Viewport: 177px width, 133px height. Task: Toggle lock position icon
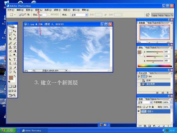click(x=150, y=107)
